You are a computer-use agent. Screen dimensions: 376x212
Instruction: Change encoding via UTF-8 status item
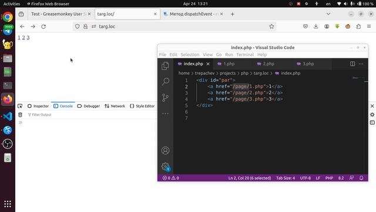point(305,178)
